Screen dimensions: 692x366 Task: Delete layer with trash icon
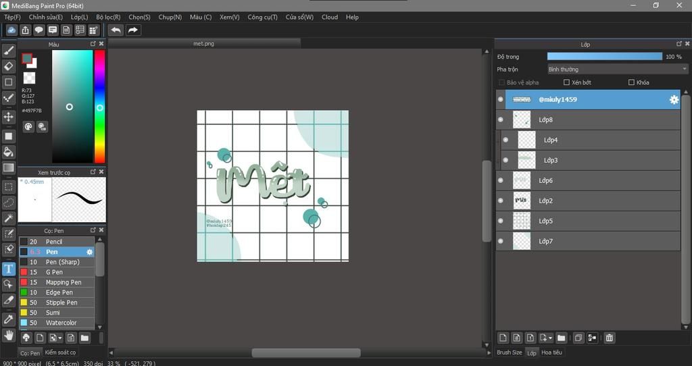610,338
